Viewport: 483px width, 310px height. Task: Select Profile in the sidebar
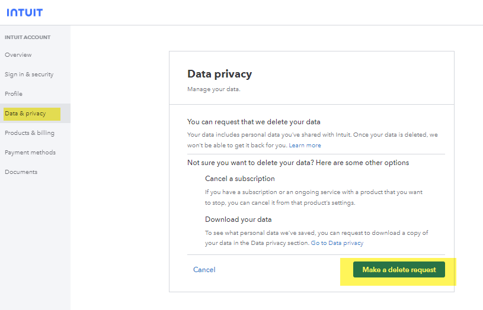14,94
